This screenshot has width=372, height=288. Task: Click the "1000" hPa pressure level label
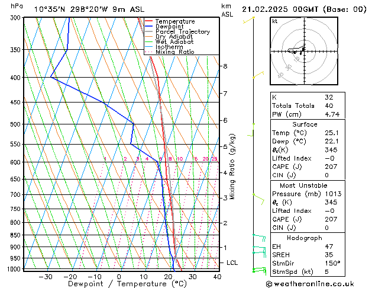(15, 269)
